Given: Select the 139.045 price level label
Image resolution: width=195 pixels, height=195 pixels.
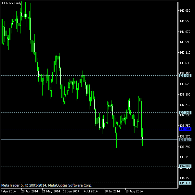Looking at the screenshot, I should click(x=185, y=76).
